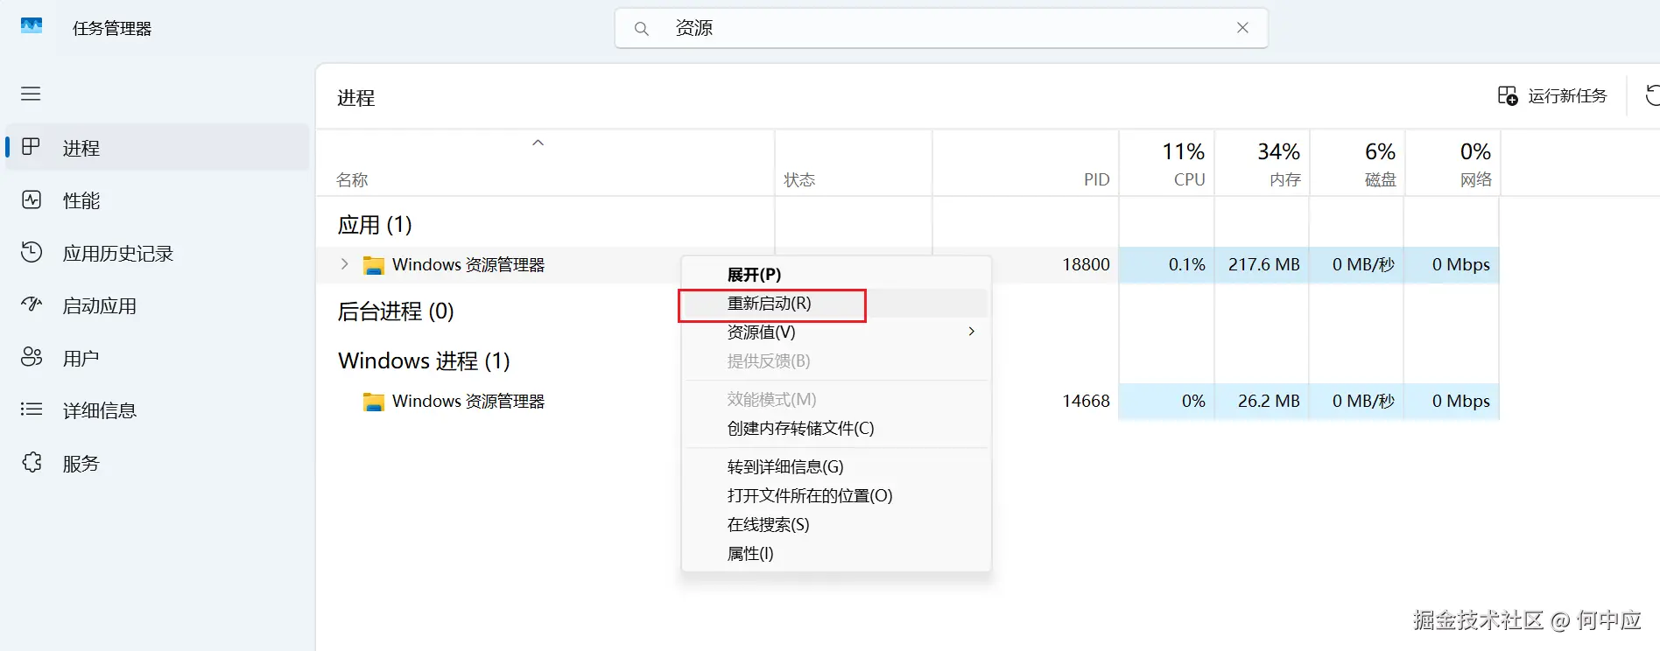1660x651 pixels.
Task: Click the 用户 users icon
Action: 32,357
